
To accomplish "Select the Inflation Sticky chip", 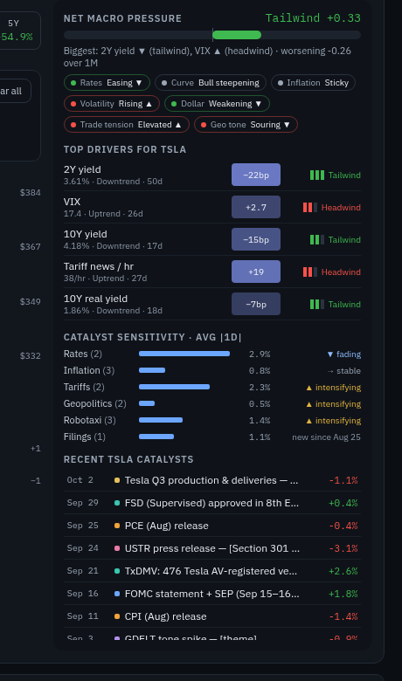I will coord(313,83).
